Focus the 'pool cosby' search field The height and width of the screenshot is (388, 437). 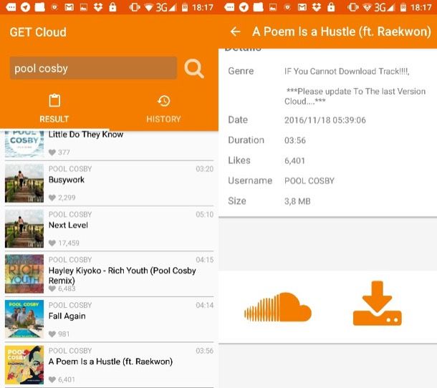[x=93, y=68]
